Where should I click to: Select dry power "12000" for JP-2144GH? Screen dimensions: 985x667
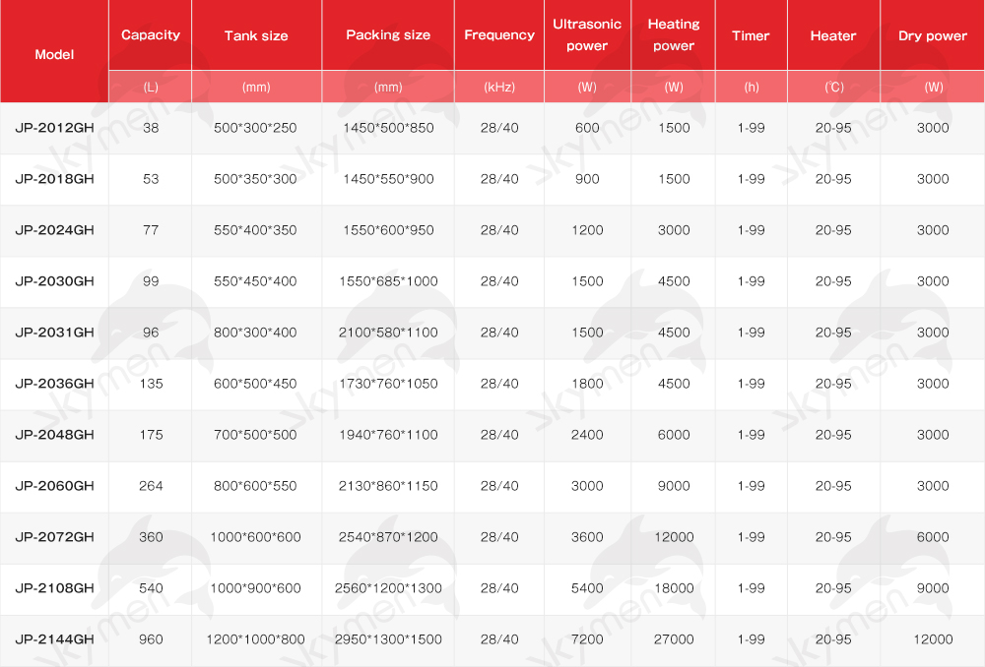pyautogui.click(x=933, y=639)
